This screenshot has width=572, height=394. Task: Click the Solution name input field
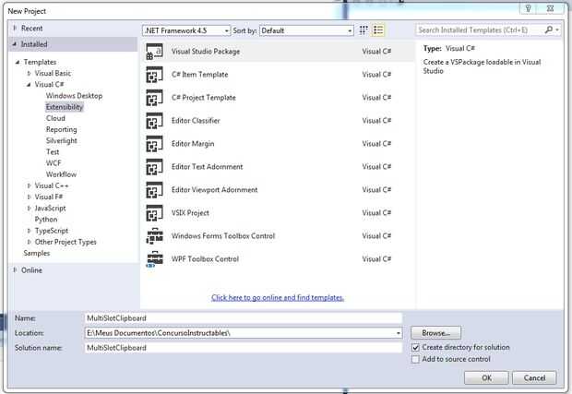[244, 348]
